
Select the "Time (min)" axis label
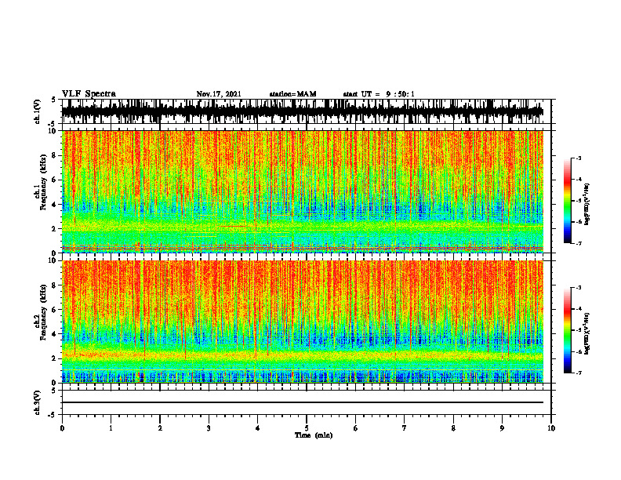pyautogui.click(x=314, y=435)
